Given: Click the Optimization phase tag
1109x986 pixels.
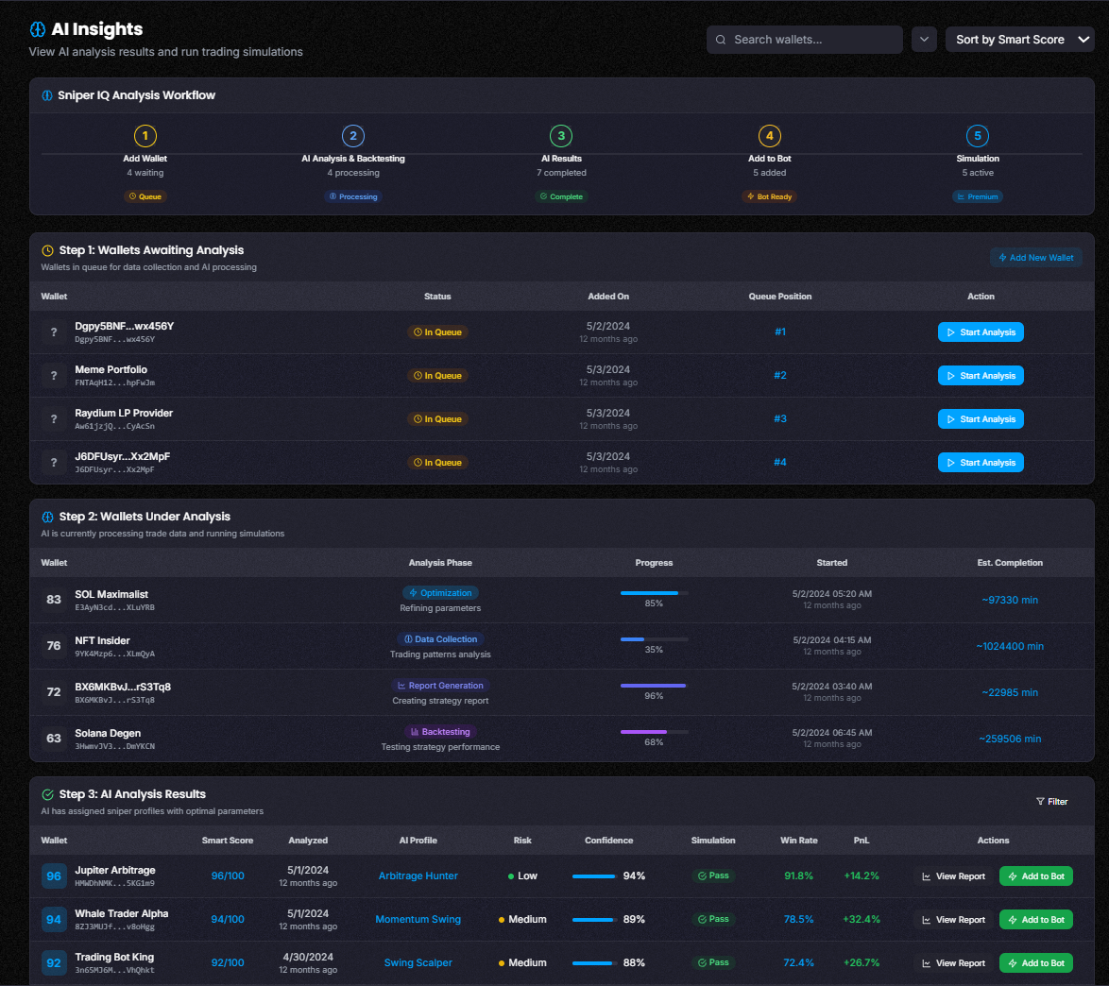Looking at the screenshot, I should (440, 593).
